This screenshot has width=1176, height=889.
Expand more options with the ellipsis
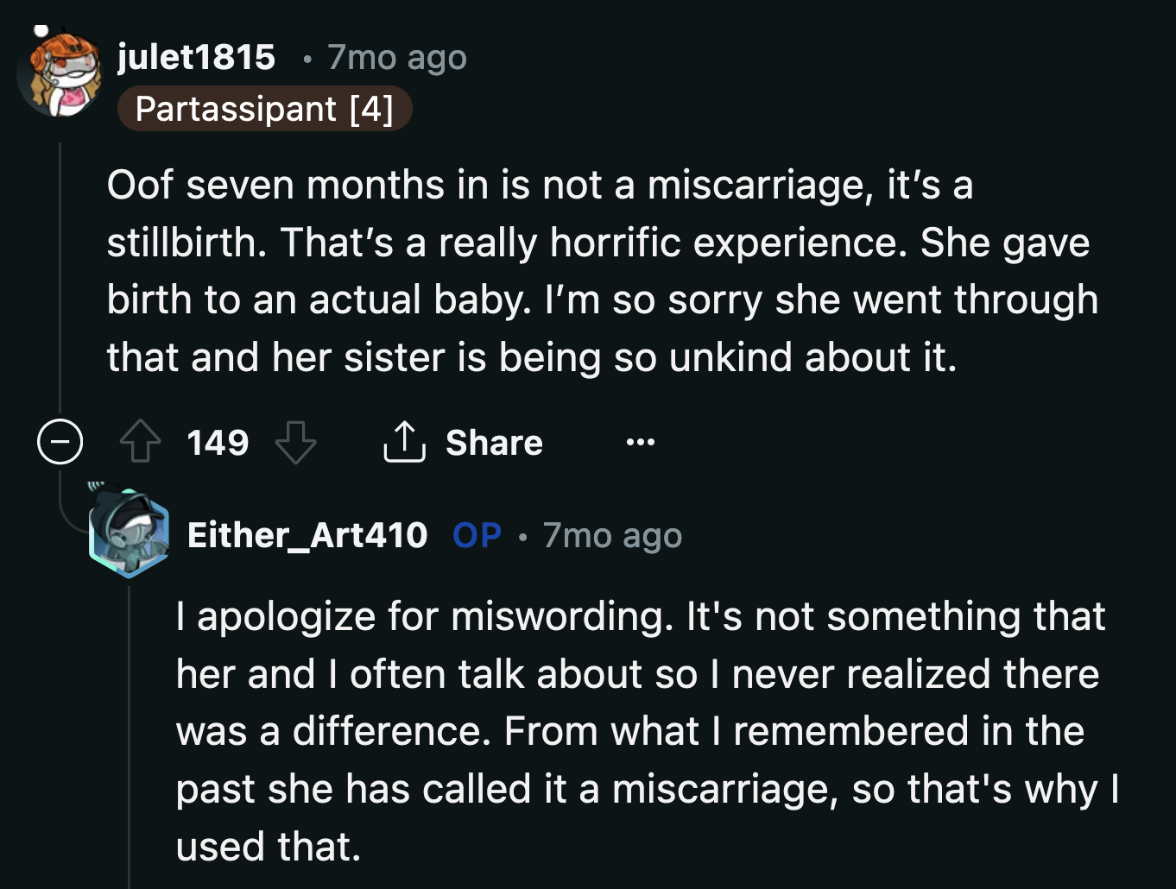[640, 442]
